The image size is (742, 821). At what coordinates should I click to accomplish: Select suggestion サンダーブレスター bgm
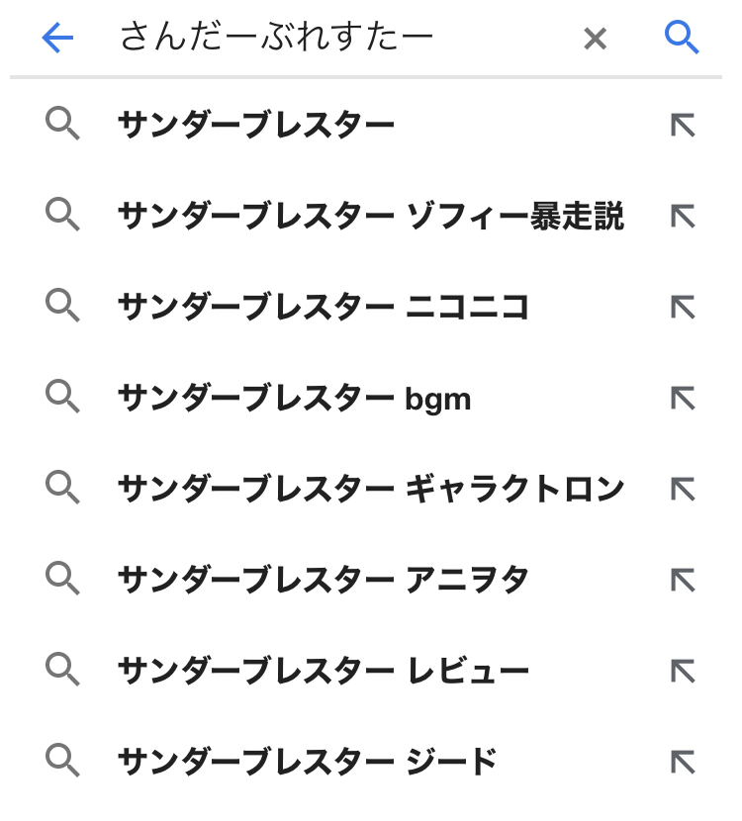tap(294, 399)
